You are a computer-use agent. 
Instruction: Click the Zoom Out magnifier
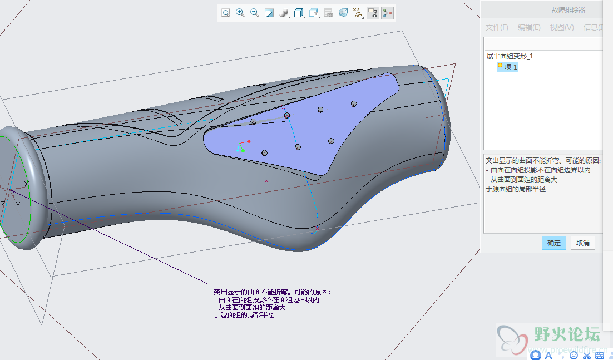255,13
